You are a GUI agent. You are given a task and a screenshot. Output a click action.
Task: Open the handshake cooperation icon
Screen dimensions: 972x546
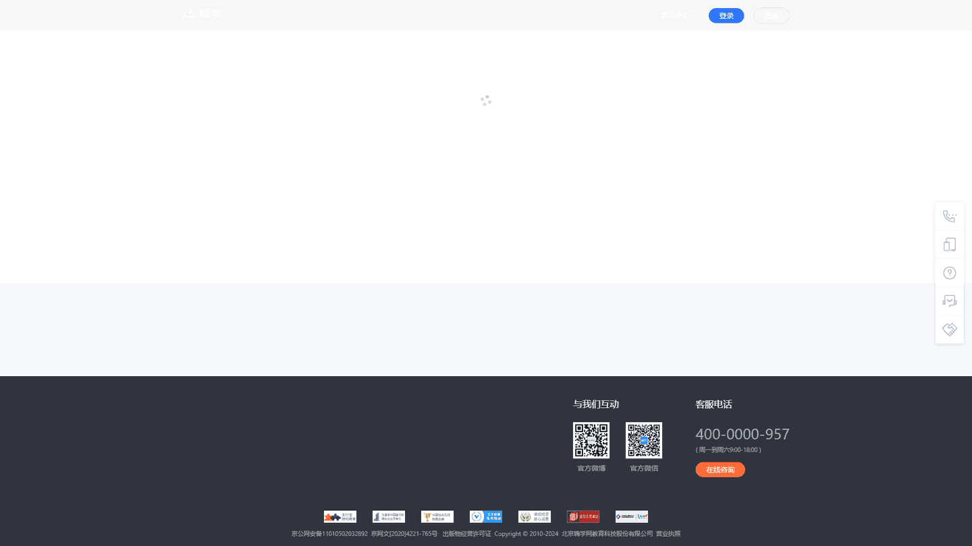tap(950, 330)
